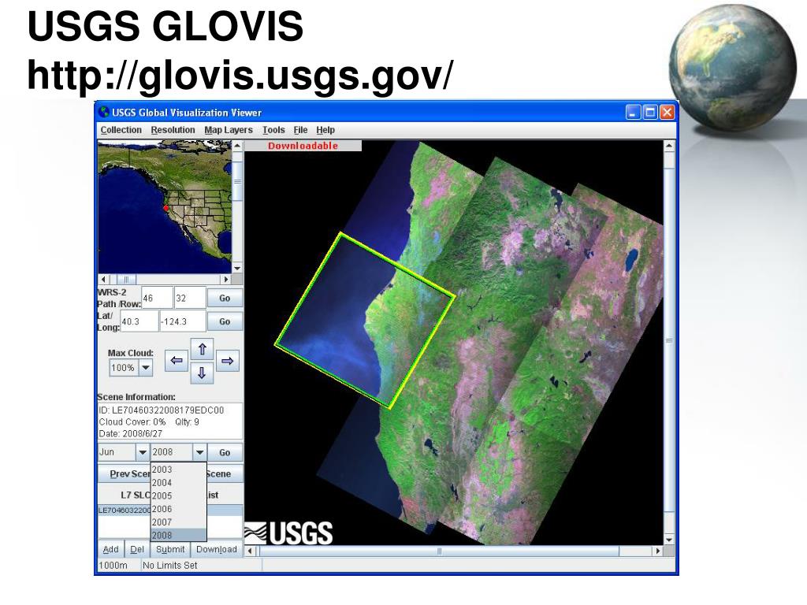This screenshot has height=605, width=807.
Task: Click the Submit button
Action: [170, 549]
